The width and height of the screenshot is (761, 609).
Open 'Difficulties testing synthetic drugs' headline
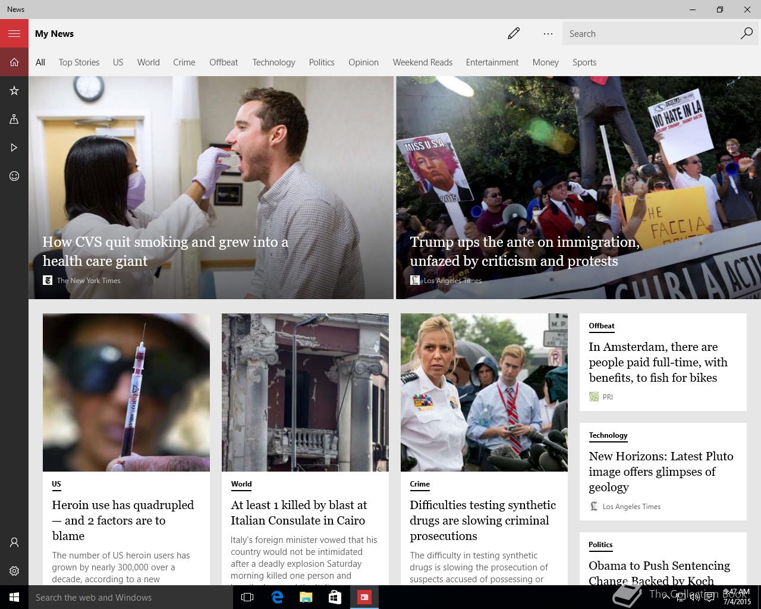483,520
